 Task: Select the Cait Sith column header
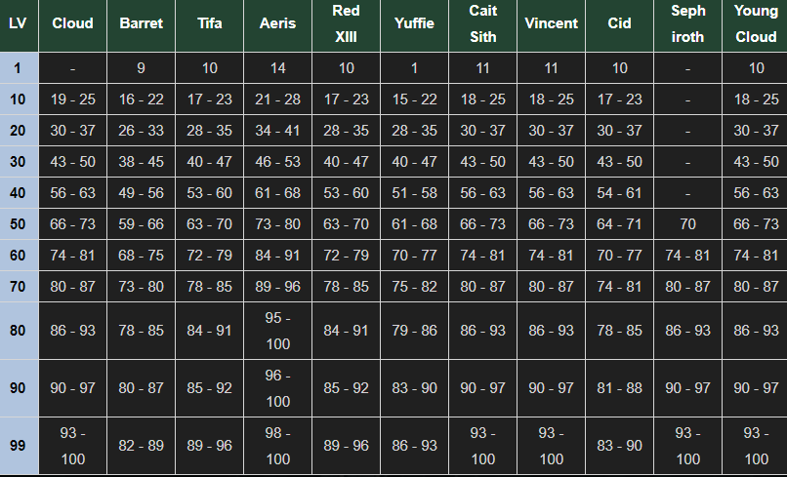coord(483,23)
